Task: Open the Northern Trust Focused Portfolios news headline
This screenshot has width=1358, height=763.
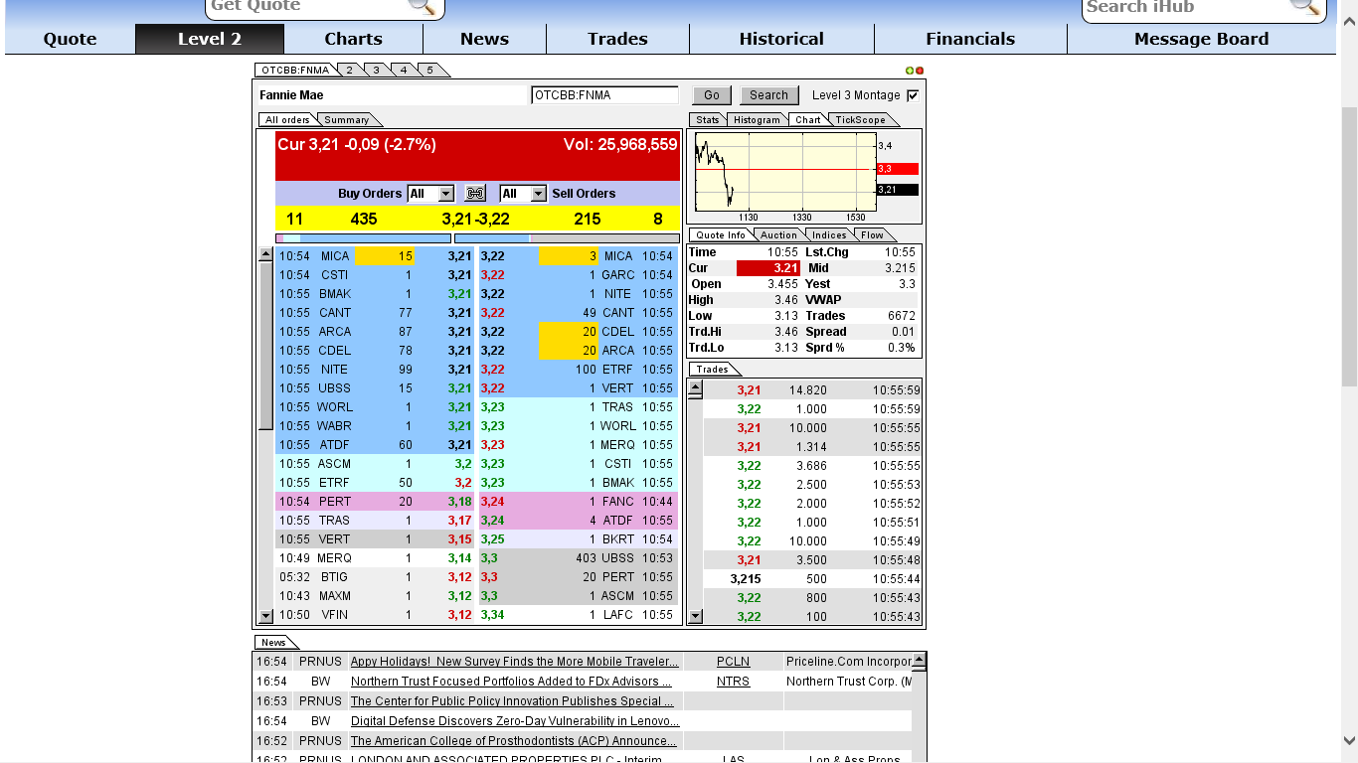Action: click(x=508, y=682)
